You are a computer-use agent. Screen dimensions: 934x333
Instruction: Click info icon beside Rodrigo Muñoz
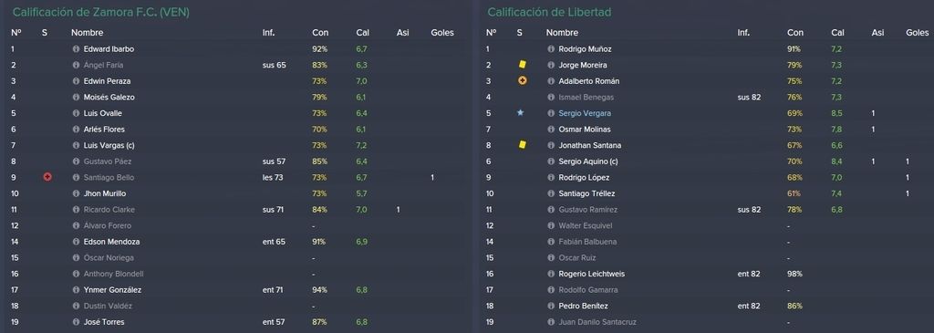pyautogui.click(x=551, y=49)
